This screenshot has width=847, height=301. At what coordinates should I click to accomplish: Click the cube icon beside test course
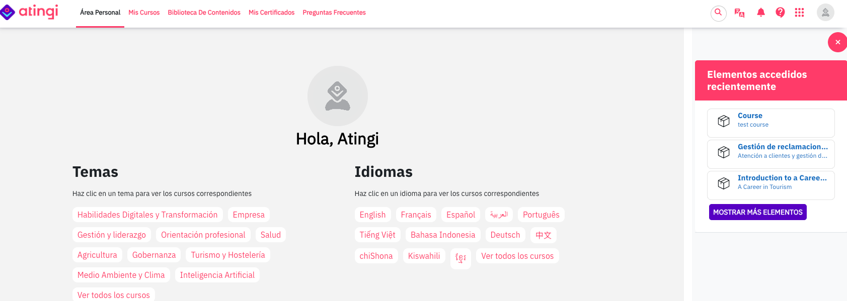click(724, 121)
